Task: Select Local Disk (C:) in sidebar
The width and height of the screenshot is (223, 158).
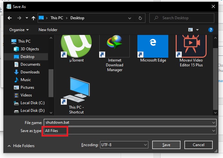Action: [33, 103]
